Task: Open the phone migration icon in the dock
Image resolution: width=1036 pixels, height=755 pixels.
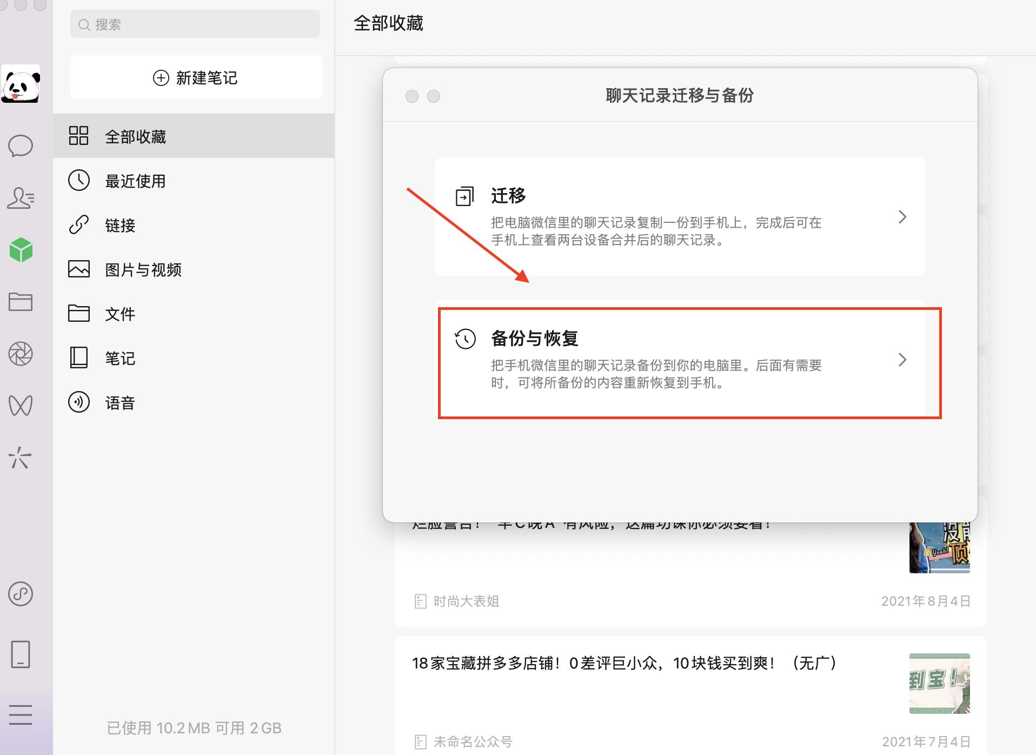Action: click(x=22, y=655)
